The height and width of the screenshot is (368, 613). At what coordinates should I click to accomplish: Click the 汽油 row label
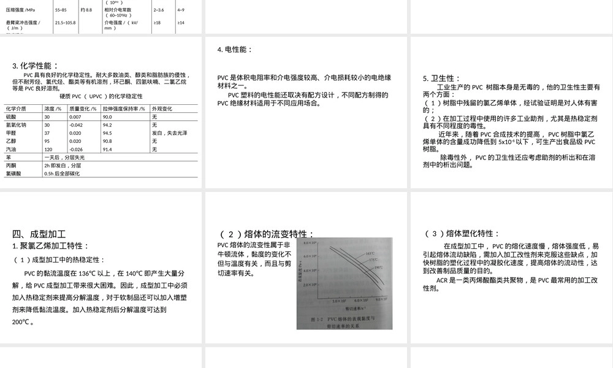tap(11, 150)
